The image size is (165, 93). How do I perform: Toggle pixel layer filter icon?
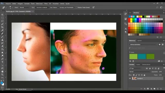[147, 68]
